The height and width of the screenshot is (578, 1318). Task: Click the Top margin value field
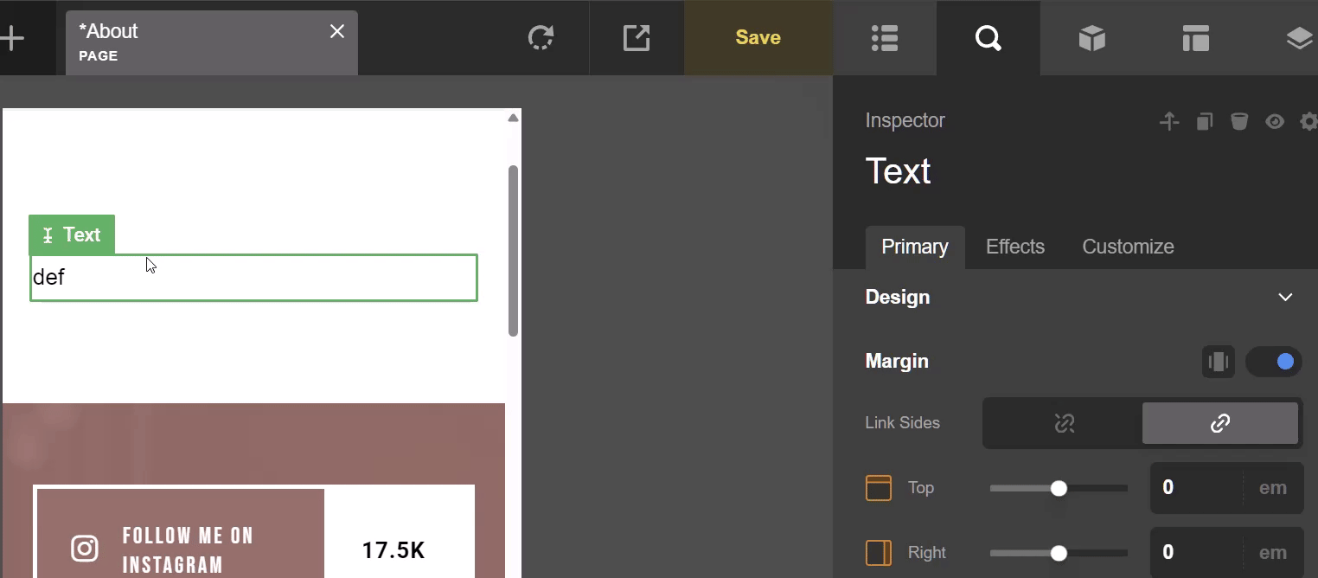click(x=1196, y=488)
